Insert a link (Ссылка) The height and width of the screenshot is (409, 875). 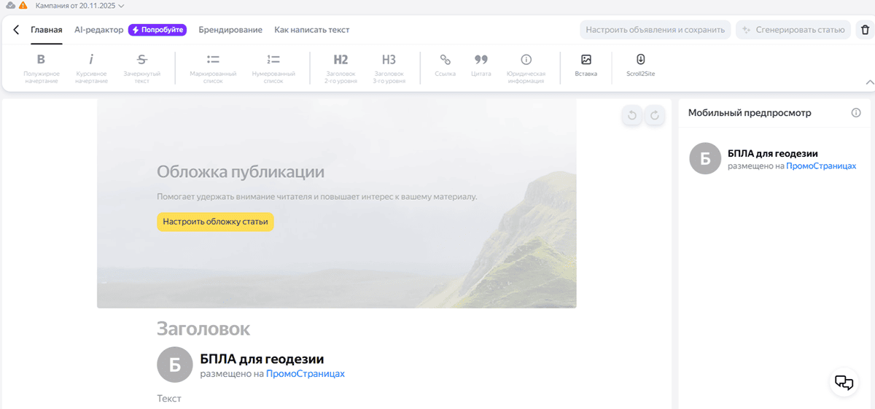pos(445,65)
